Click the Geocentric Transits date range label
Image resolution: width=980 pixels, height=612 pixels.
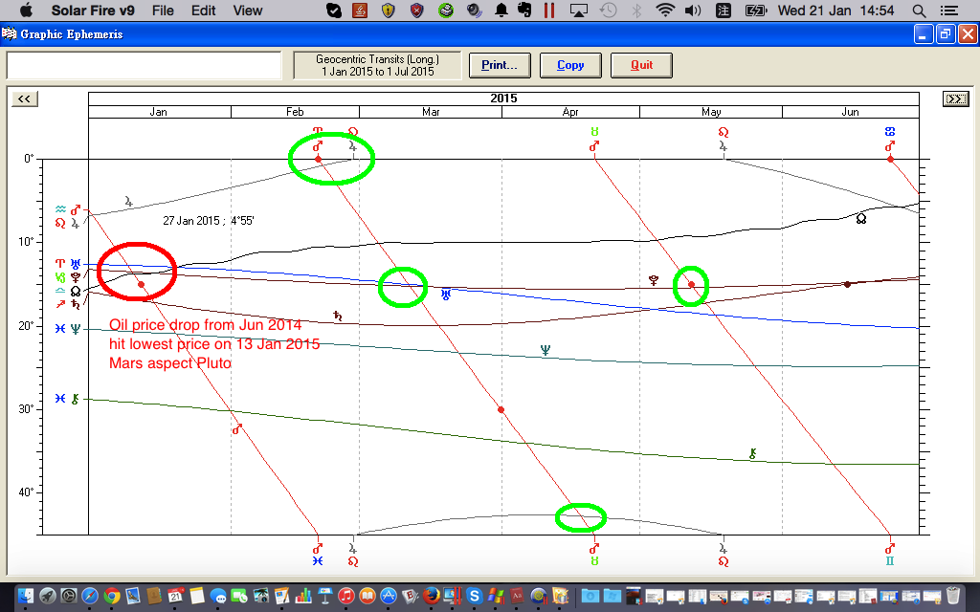(377, 65)
